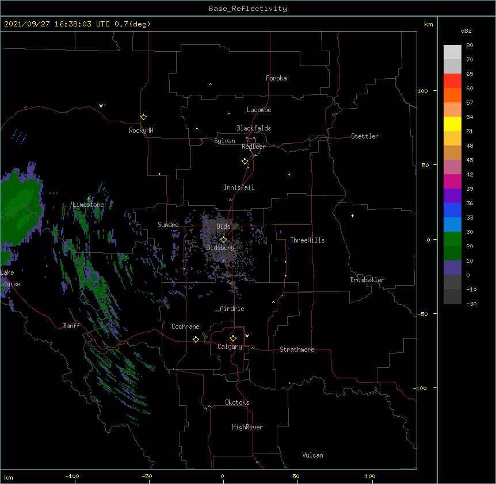Click the Stettler city label

365,136
